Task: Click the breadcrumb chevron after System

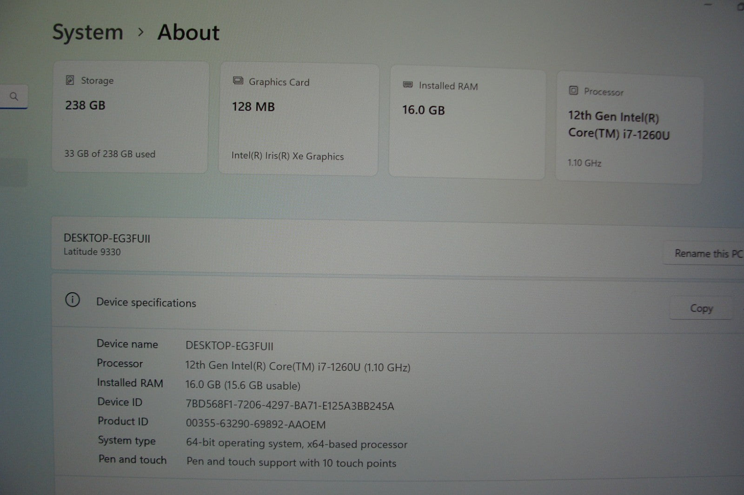Action: pyautogui.click(x=141, y=33)
